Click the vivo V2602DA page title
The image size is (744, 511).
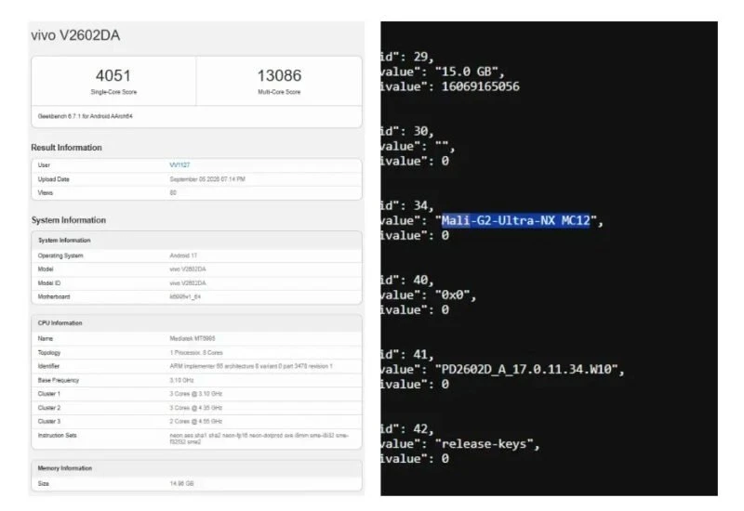click(75, 35)
